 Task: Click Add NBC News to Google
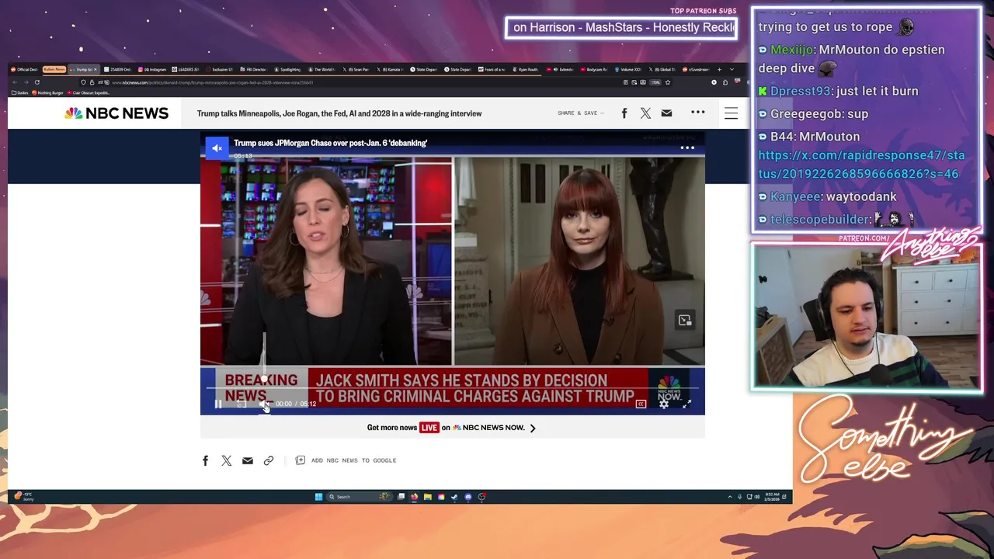tap(346, 460)
